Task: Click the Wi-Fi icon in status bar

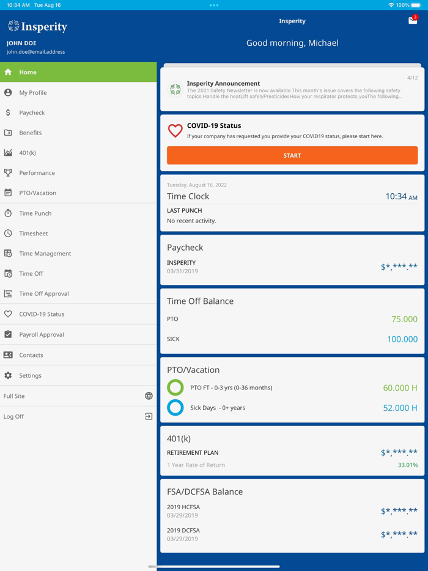Action: pos(391,5)
